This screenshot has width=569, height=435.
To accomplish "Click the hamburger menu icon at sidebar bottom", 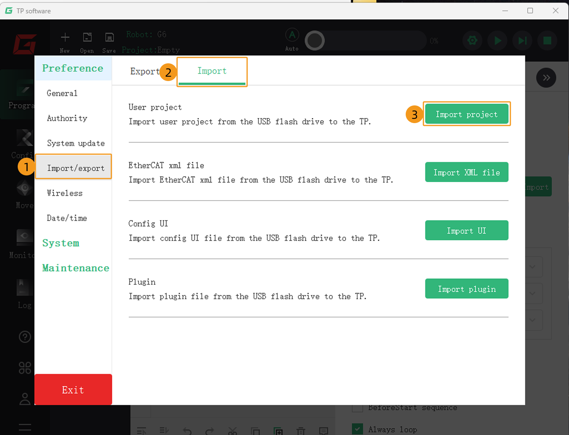I will tap(25, 427).
